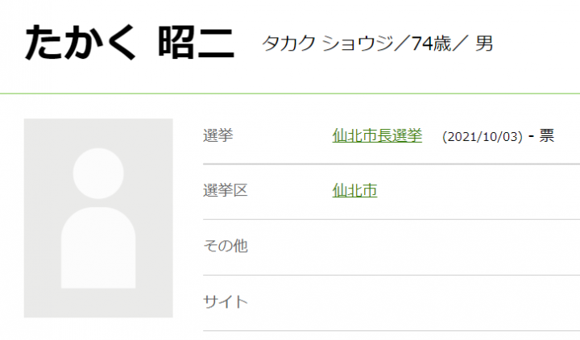
Task: Click the green divider line under the header
Action: tap(290, 93)
